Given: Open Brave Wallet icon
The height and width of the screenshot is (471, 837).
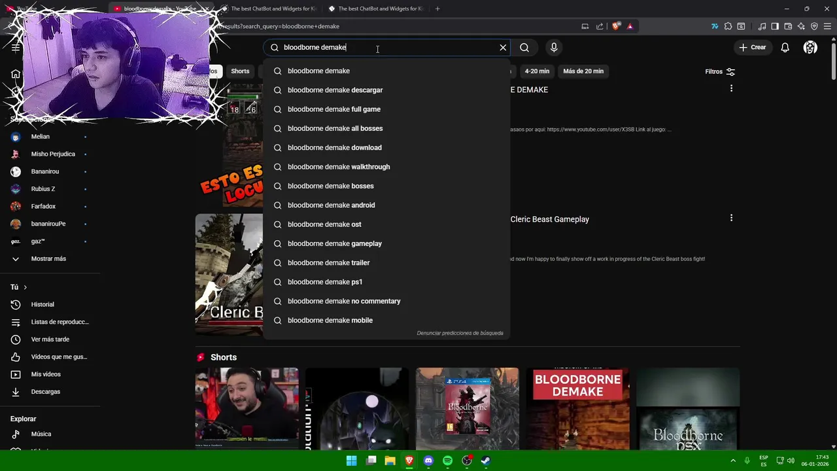Looking at the screenshot, I should (x=788, y=26).
